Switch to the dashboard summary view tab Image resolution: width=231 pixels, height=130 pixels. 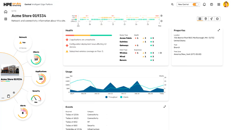(200, 19)
